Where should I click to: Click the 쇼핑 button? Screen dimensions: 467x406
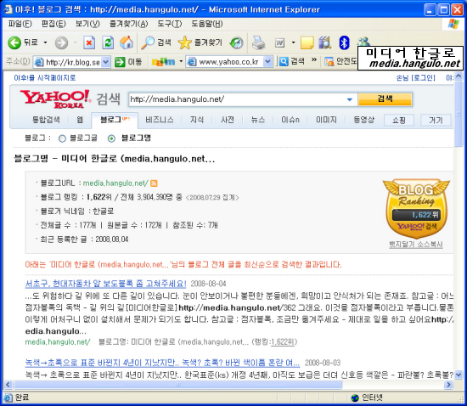tap(399, 121)
